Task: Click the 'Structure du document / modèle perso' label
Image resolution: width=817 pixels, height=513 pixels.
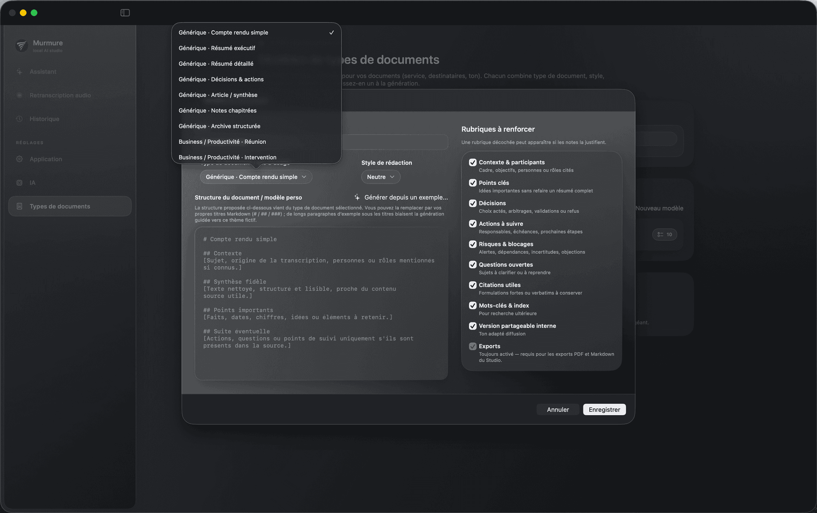Action: pos(248,198)
